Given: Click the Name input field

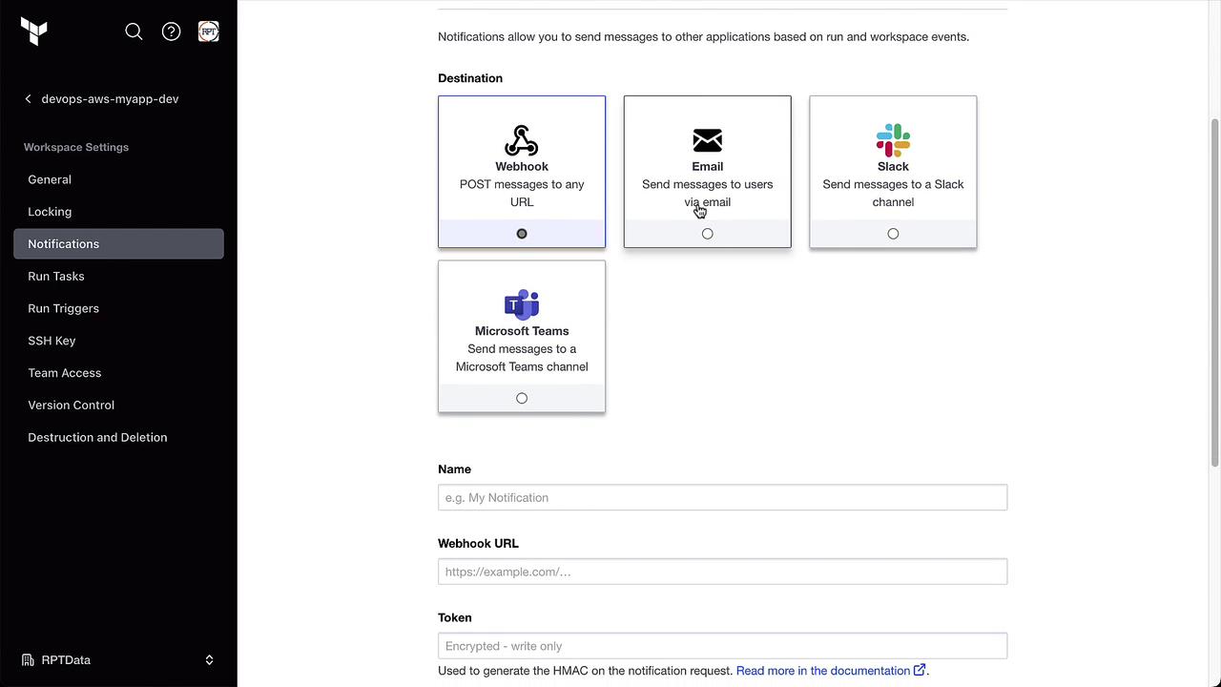Looking at the screenshot, I should point(722,497).
